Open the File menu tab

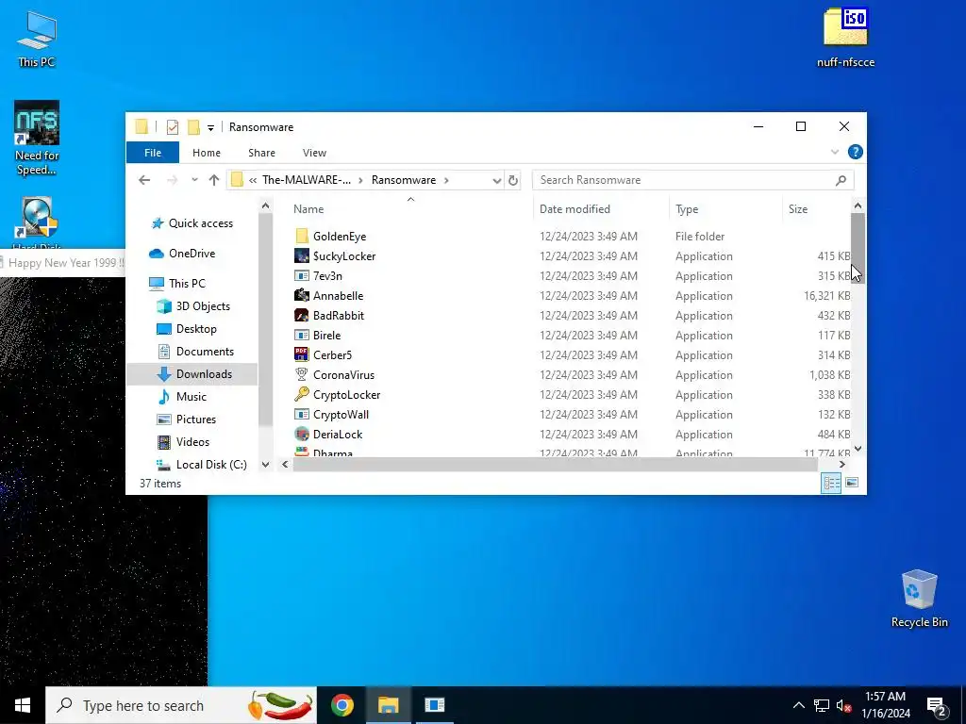point(153,153)
